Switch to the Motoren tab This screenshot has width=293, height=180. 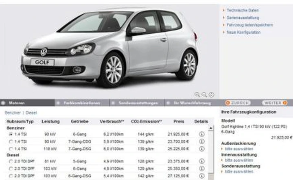[27, 103]
